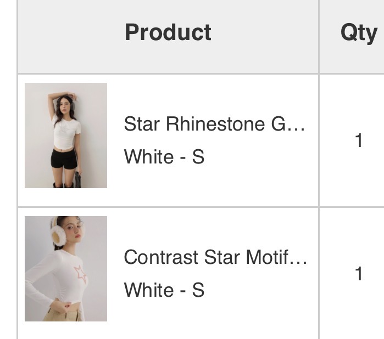
Task: Click the pink star on the long-sleeve top photo
Action: 81,273
